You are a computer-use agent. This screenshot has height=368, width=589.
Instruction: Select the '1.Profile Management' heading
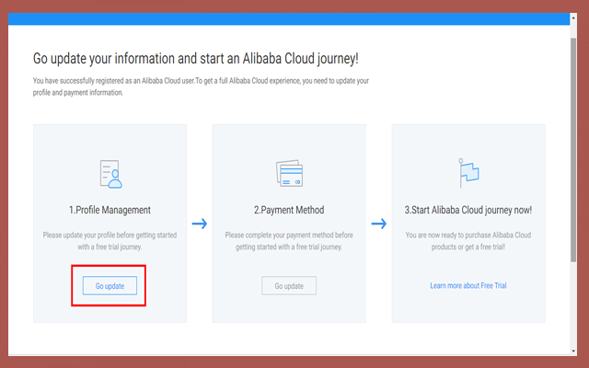(x=110, y=210)
